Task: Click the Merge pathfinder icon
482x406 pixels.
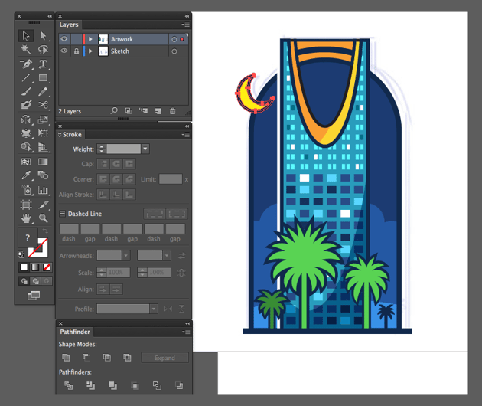Action: click(112, 385)
